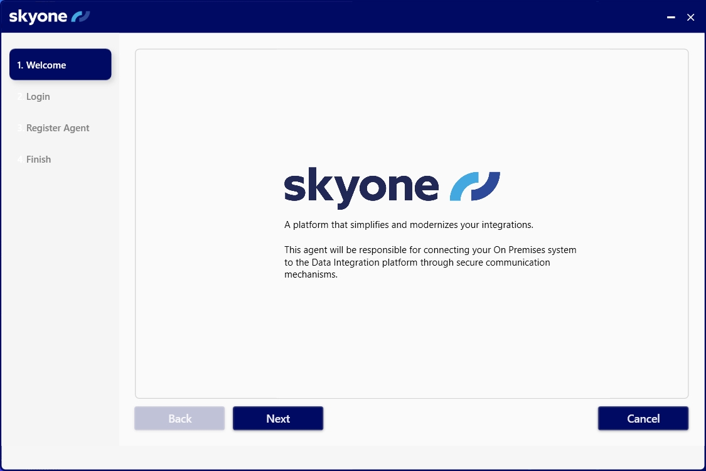Jump to the 4. Finish step
Viewport: 706px width, 471px height.
pos(38,160)
